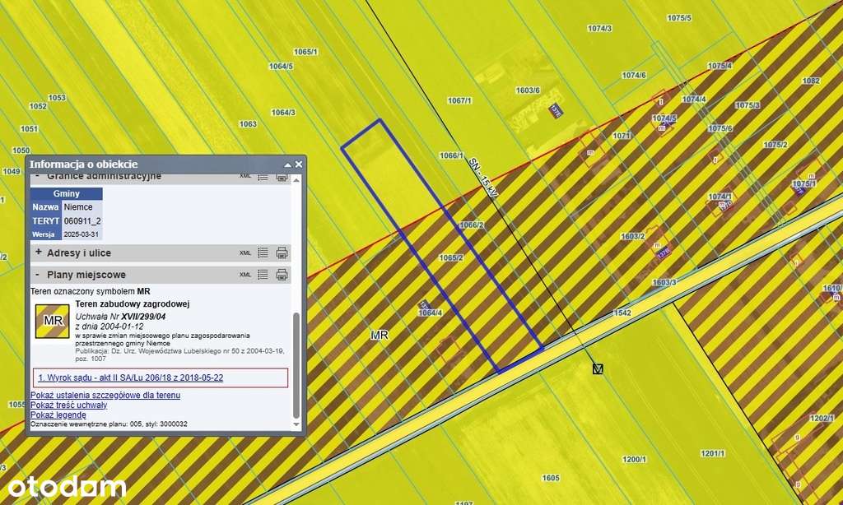This screenshot has width=843, height=505.
Task: Expand the Adresy i ulice section
Action: click(38, 252)
